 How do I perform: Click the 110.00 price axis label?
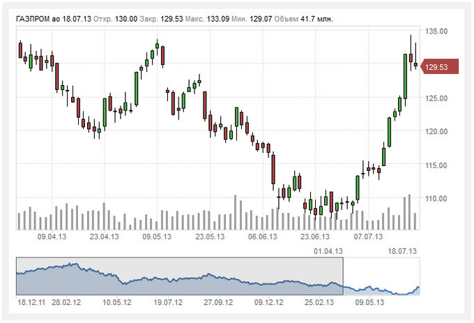pos(436,199)
